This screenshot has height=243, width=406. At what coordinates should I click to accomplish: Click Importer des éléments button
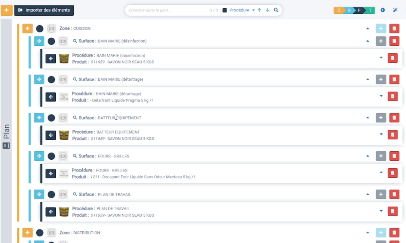[x=44, y=10]
